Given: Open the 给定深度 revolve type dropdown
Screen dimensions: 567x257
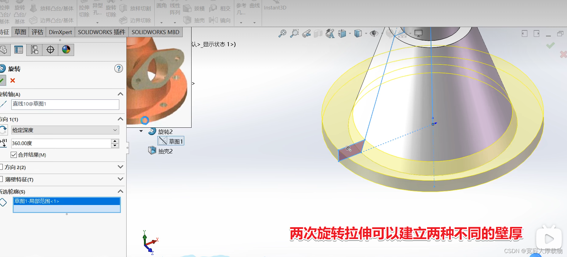Looking at the screenshot, I should pyautogui.click(x=65, y=130).
